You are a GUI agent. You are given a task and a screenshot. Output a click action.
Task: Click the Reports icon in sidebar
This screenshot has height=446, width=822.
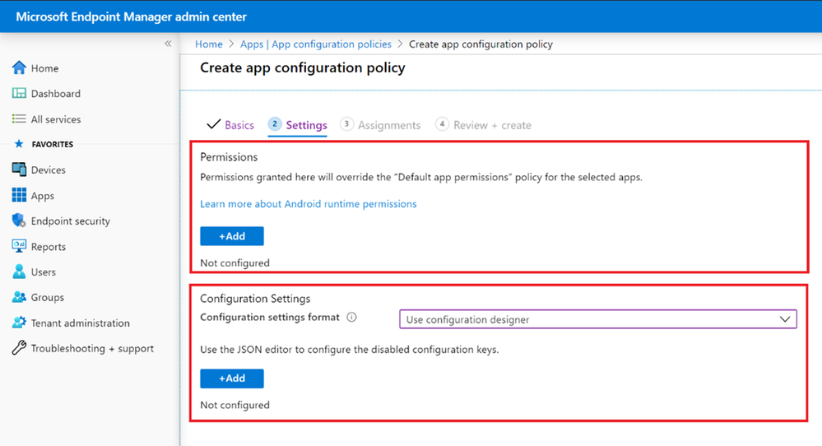[19, 246]
